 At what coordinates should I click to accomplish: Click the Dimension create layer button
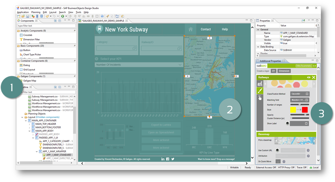284,71
